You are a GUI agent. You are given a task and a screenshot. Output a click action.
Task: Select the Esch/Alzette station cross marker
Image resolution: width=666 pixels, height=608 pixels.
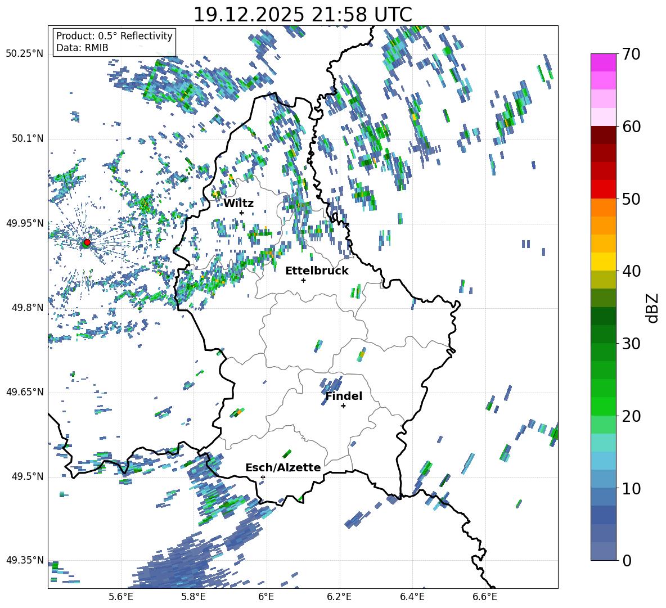pos(263,477)
